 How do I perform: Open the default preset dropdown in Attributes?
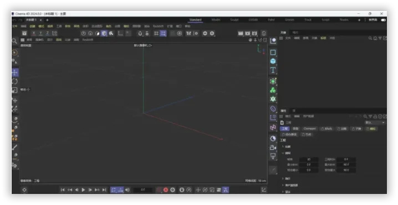(375, 123)
